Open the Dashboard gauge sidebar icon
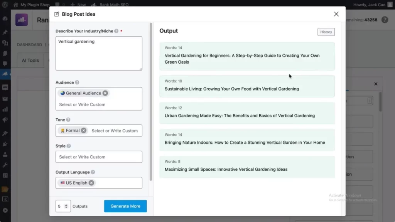 tap(5, 18)
